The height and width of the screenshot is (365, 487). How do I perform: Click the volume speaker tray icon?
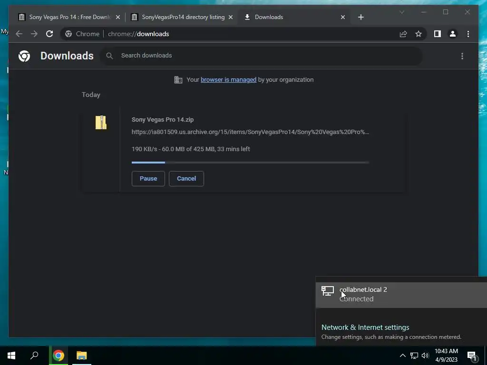[425, 355]
